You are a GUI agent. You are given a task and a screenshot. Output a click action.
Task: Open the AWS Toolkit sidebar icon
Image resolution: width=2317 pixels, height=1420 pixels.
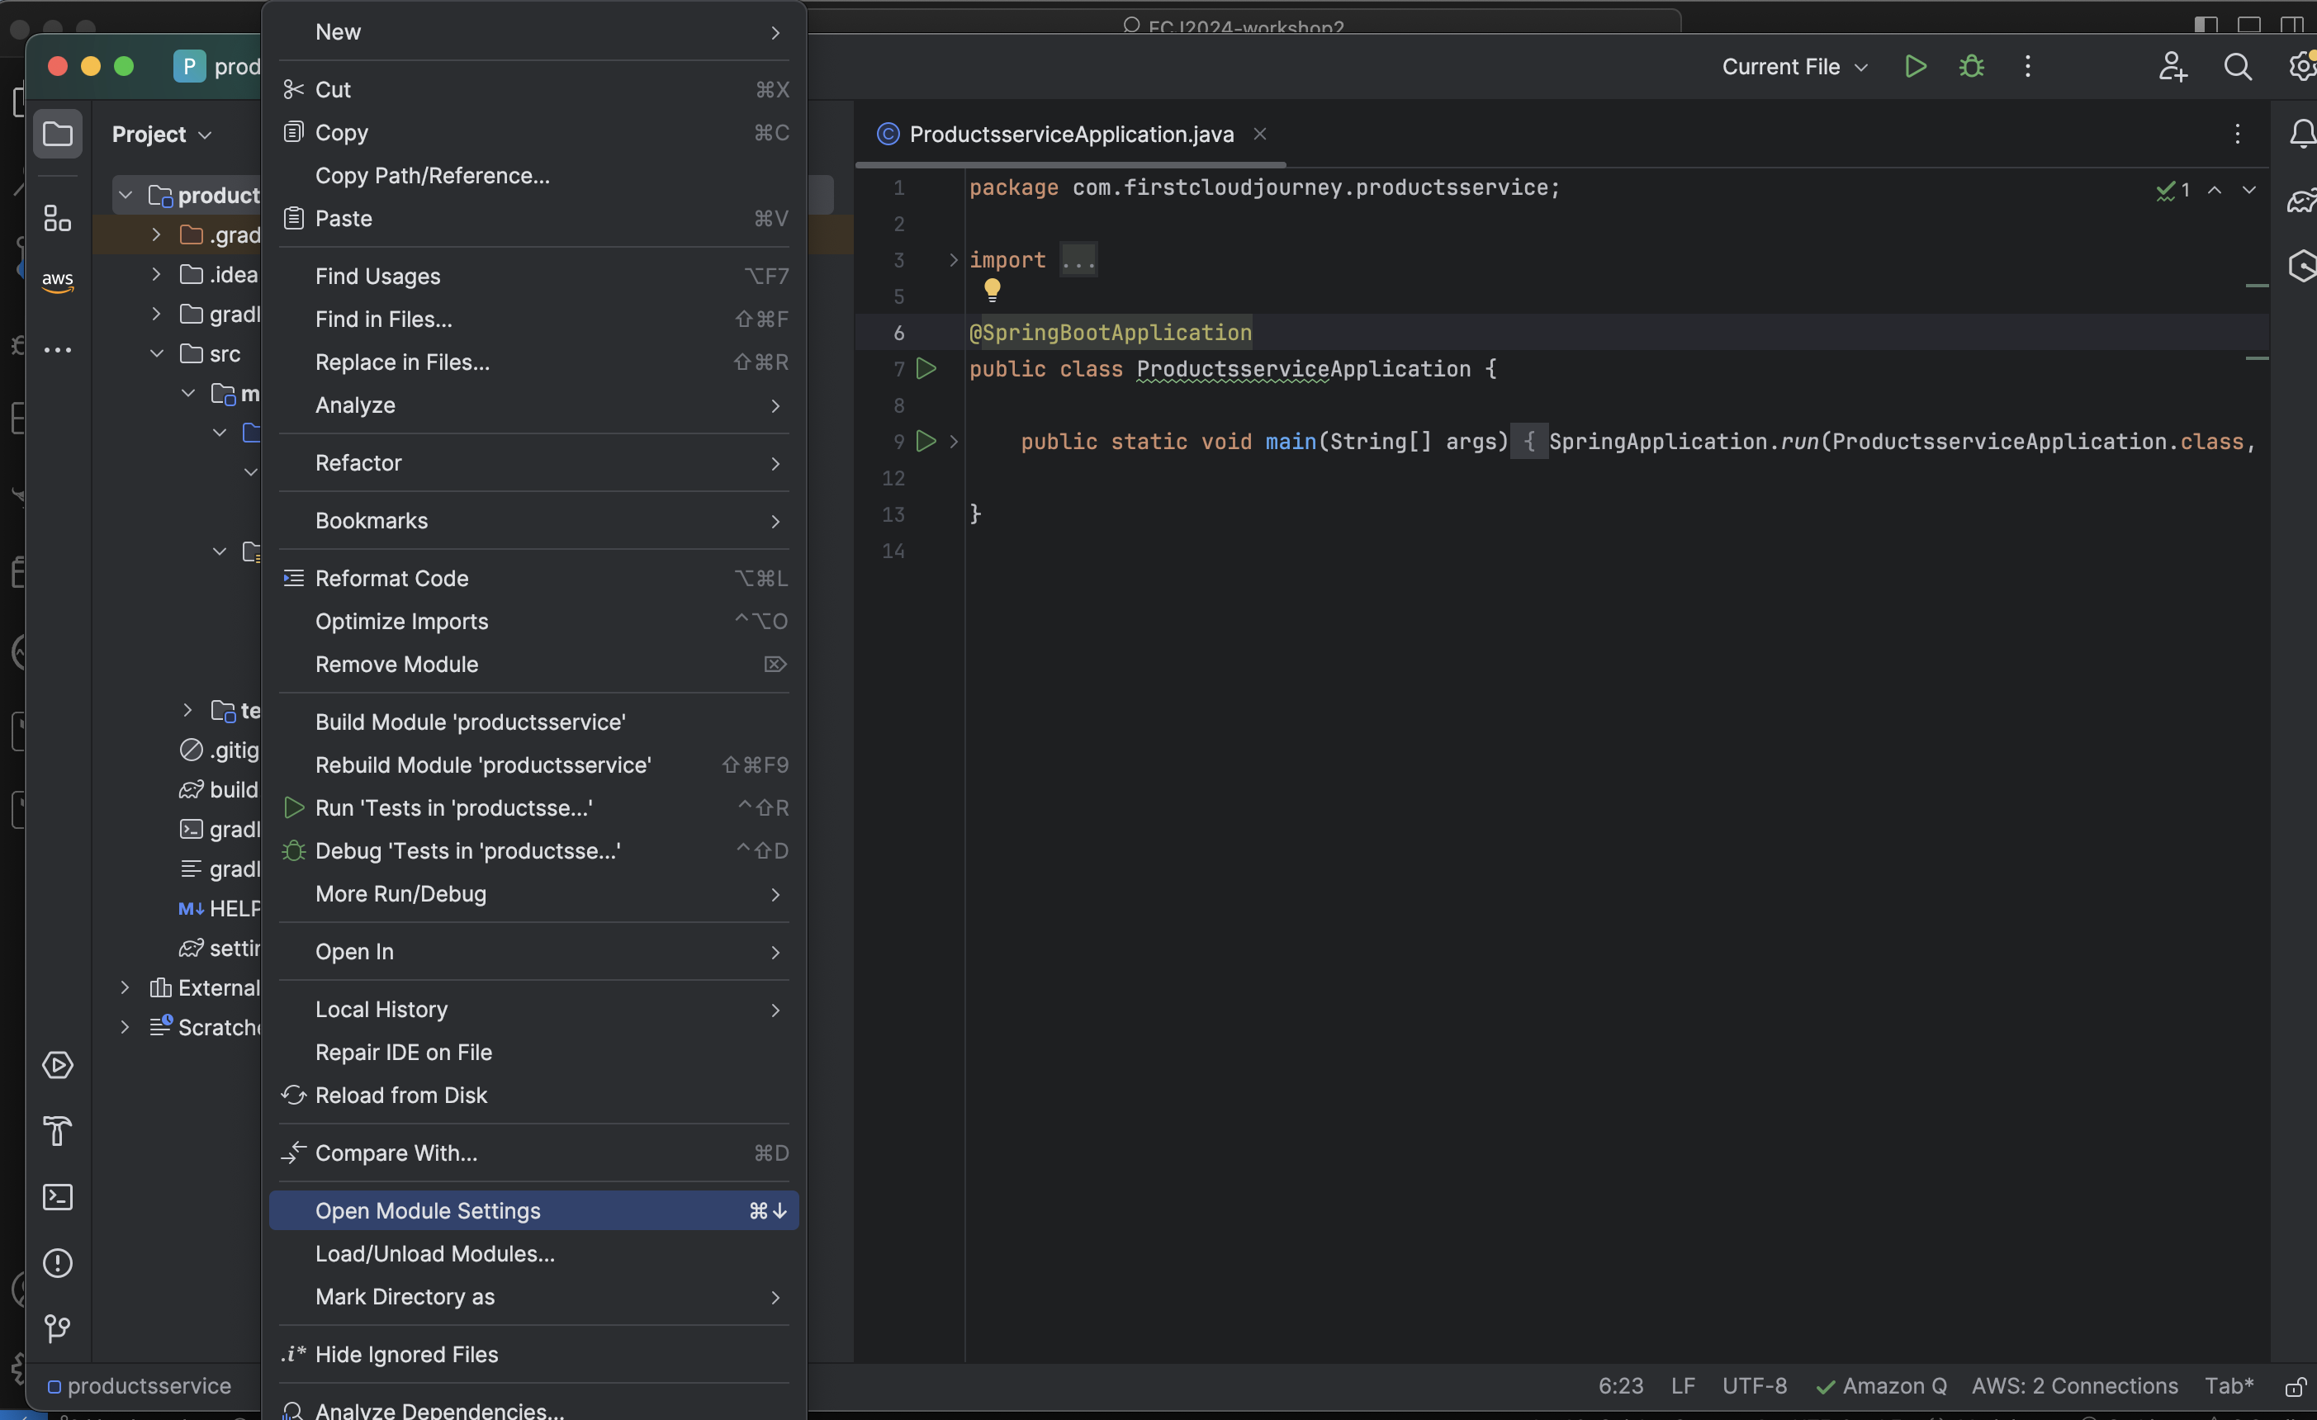pyautogui.click(x=57, y=282)
